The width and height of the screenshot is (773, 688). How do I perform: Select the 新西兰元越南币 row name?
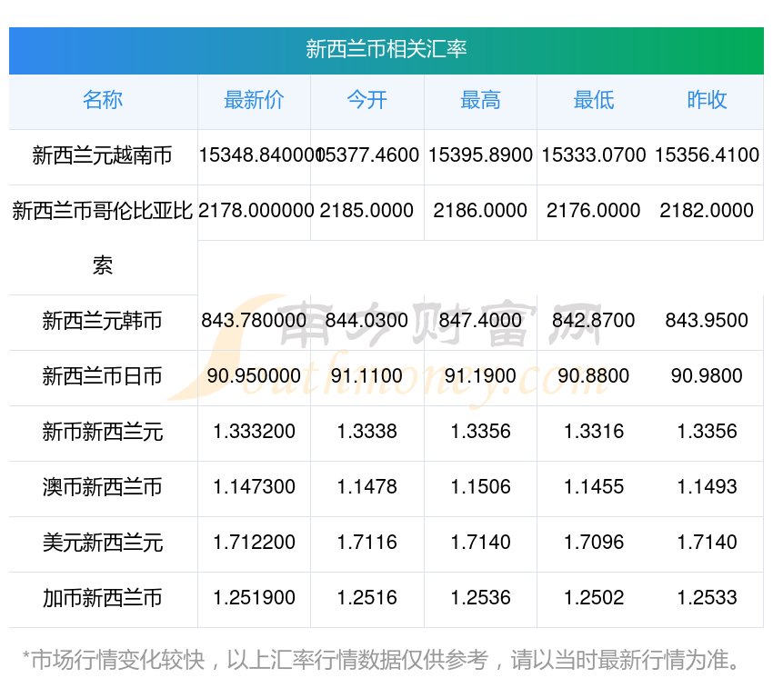click(x=103, y=155)
